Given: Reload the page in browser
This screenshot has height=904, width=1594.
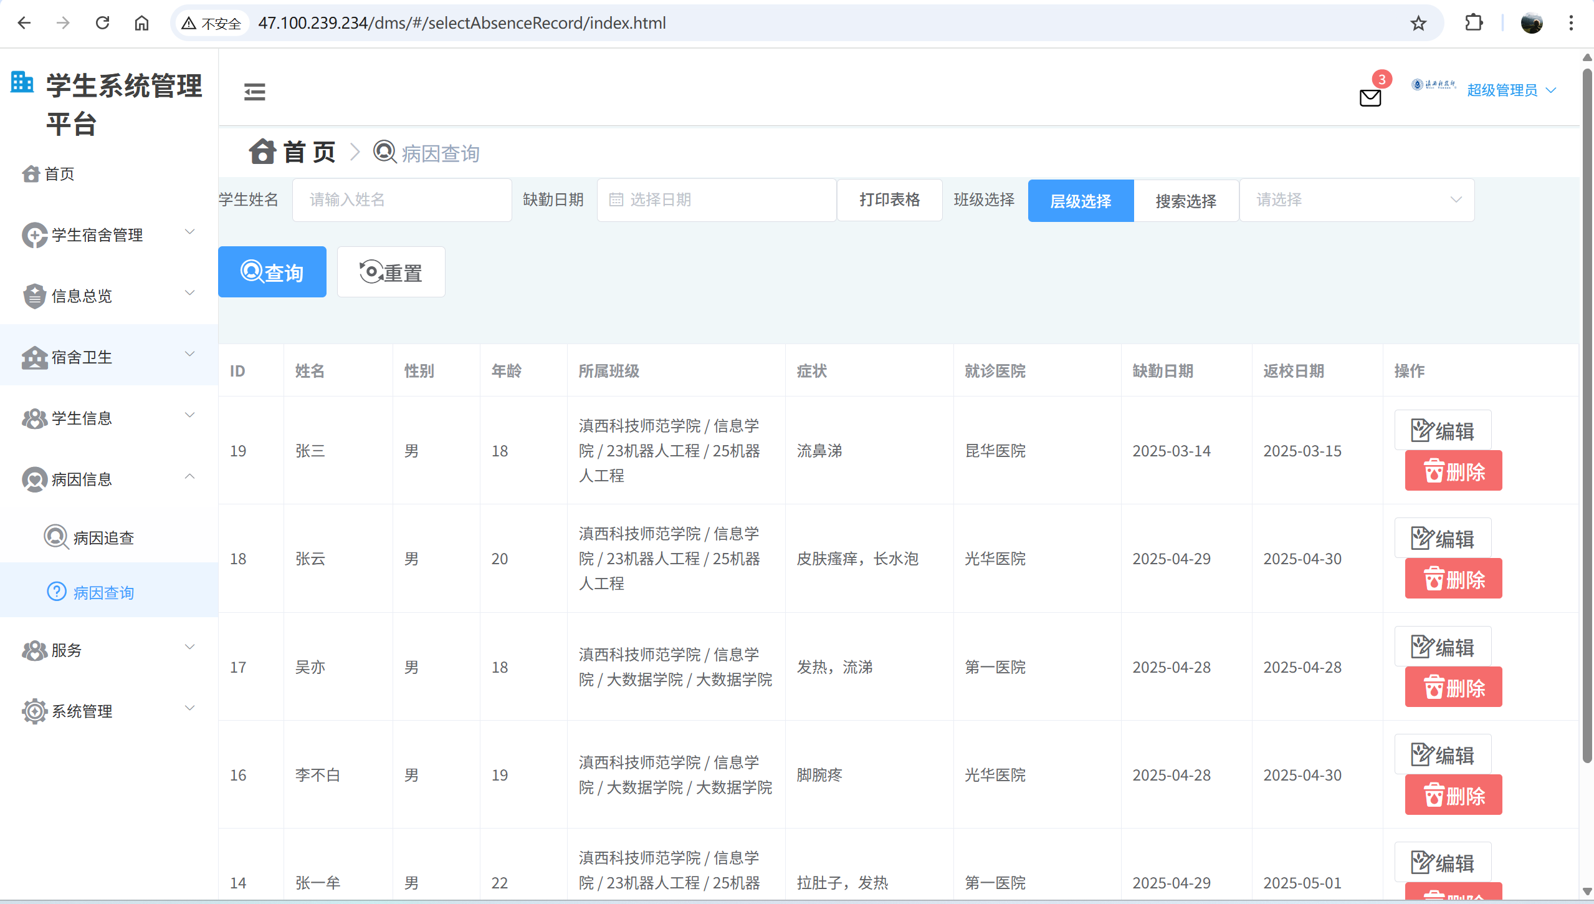Looking at the screenshot, I should point(102,23).
